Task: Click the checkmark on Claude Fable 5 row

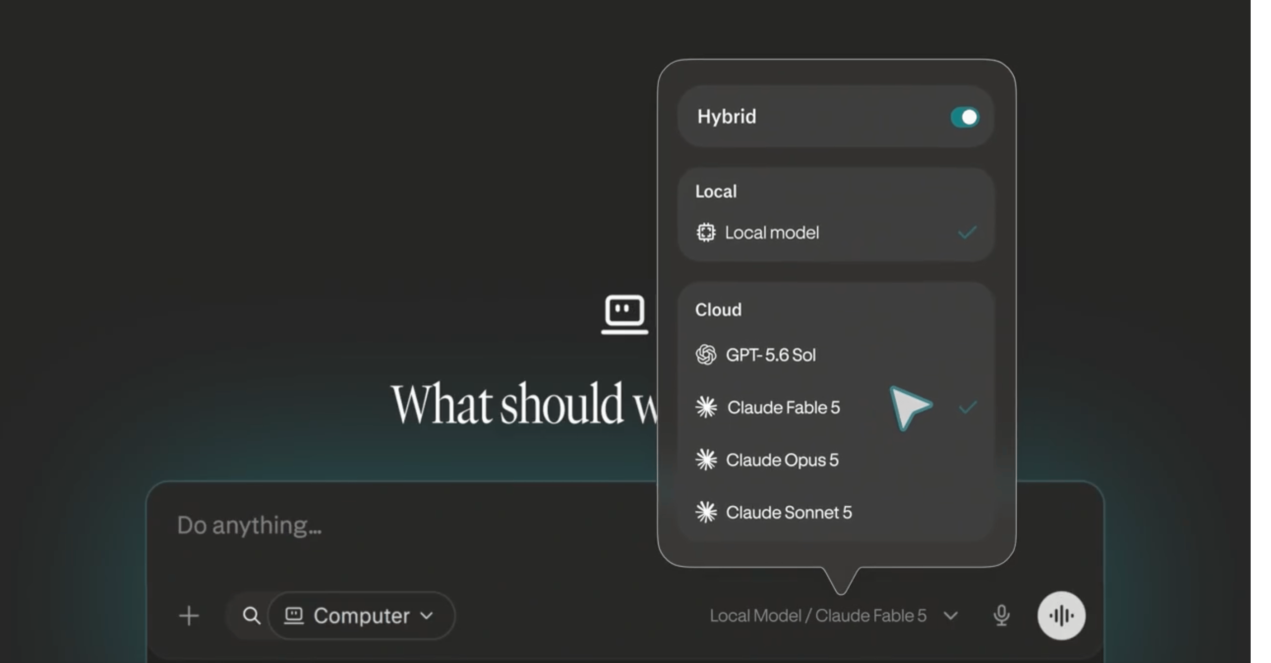Action: [968, 408]
